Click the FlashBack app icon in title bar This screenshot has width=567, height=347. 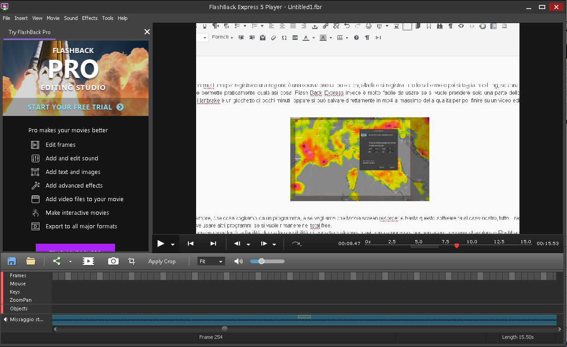[x=5, y=7]
